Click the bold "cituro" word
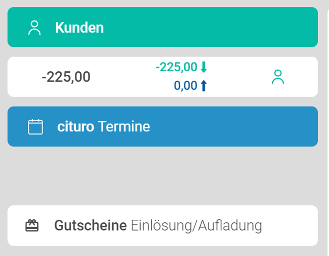Viewport: 329px width, 256px height. [75, 127]
